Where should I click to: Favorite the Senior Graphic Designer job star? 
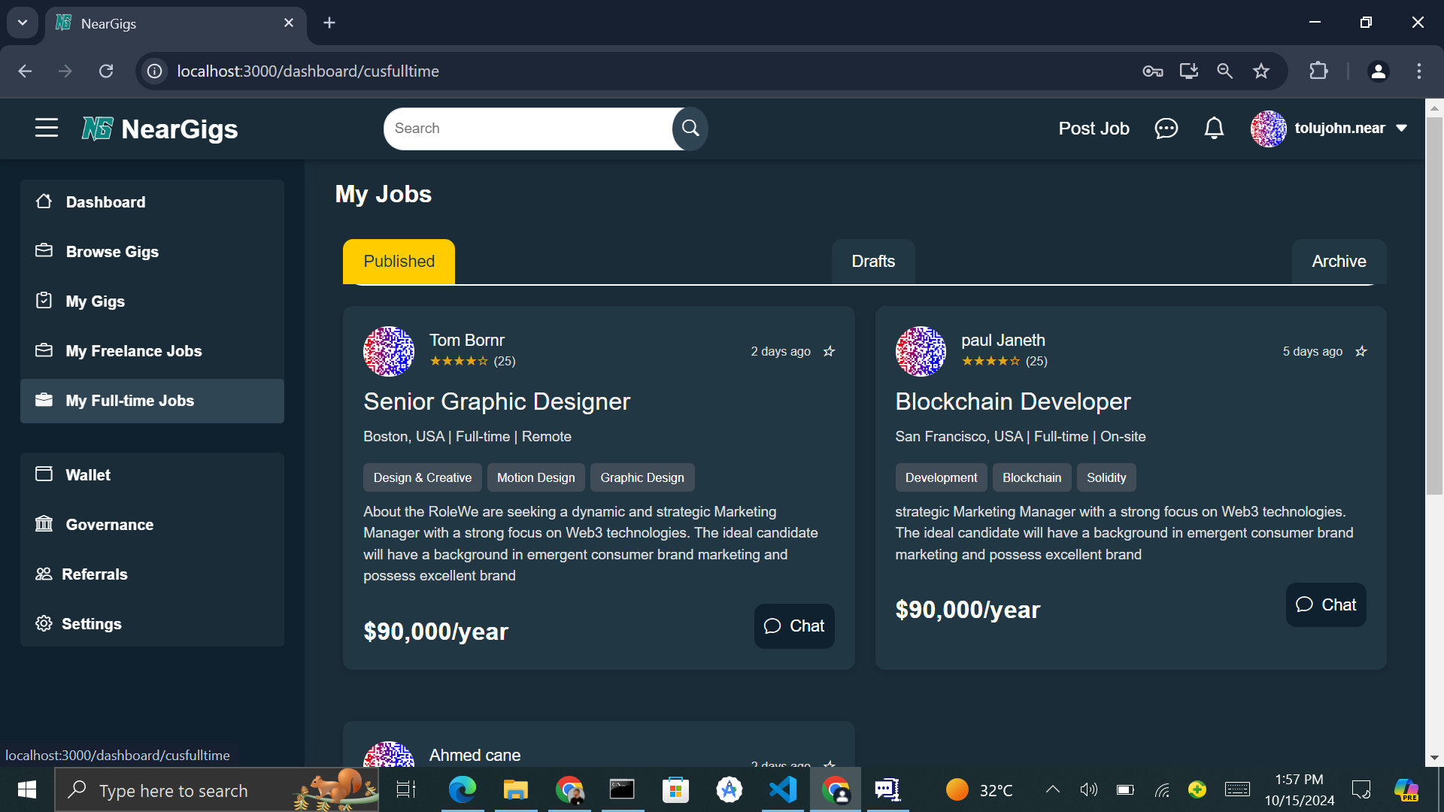point(829,351)
